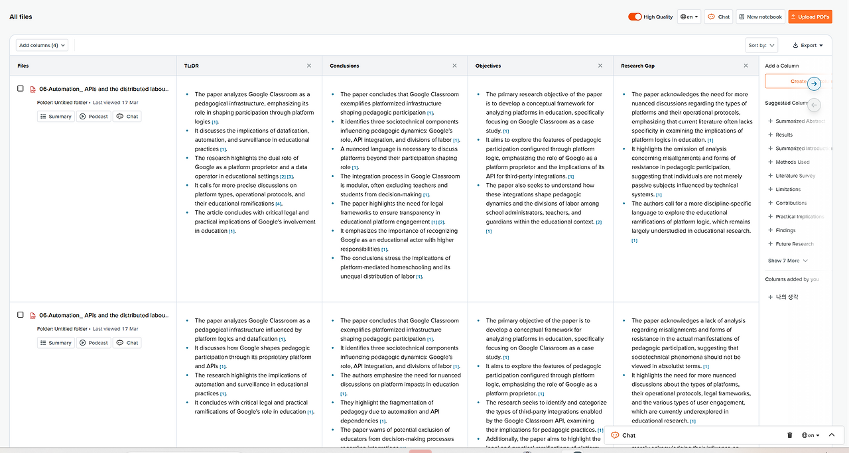Image resolution: width=849 pixels, height=453 pixels.
Task: Click the left arrow circle in sidebar
Action: 815,105
